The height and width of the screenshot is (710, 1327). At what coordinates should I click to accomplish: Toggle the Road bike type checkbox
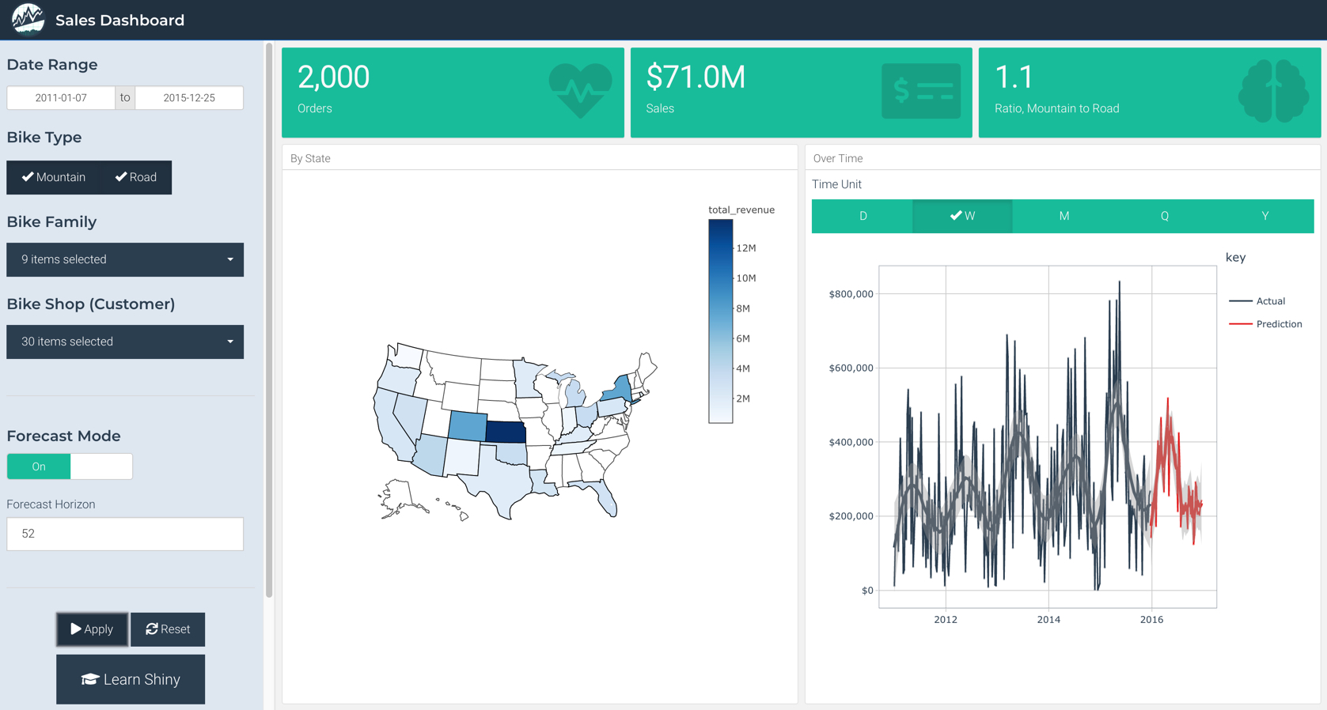[x=136, y=177]
